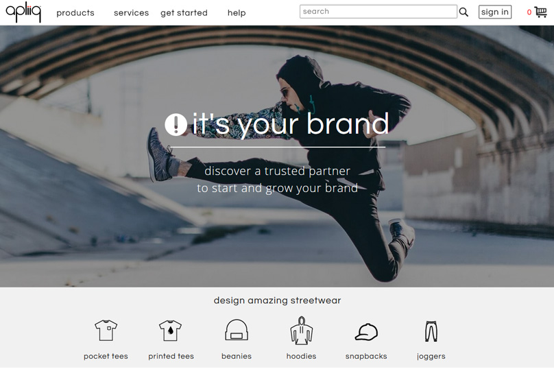This screenshot has height=389, width=554.
Task: Click the pocket tees text label
Action: pyautogui.click(x=106, y=357)
